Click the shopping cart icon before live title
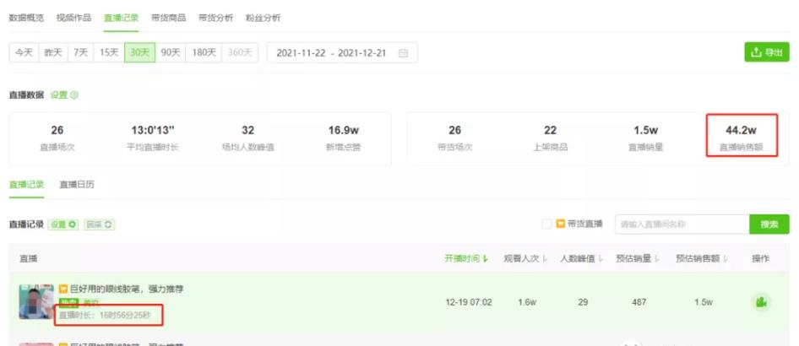Image resolution: width=799 pixels, height=346 pixels. tap(63, 289)
